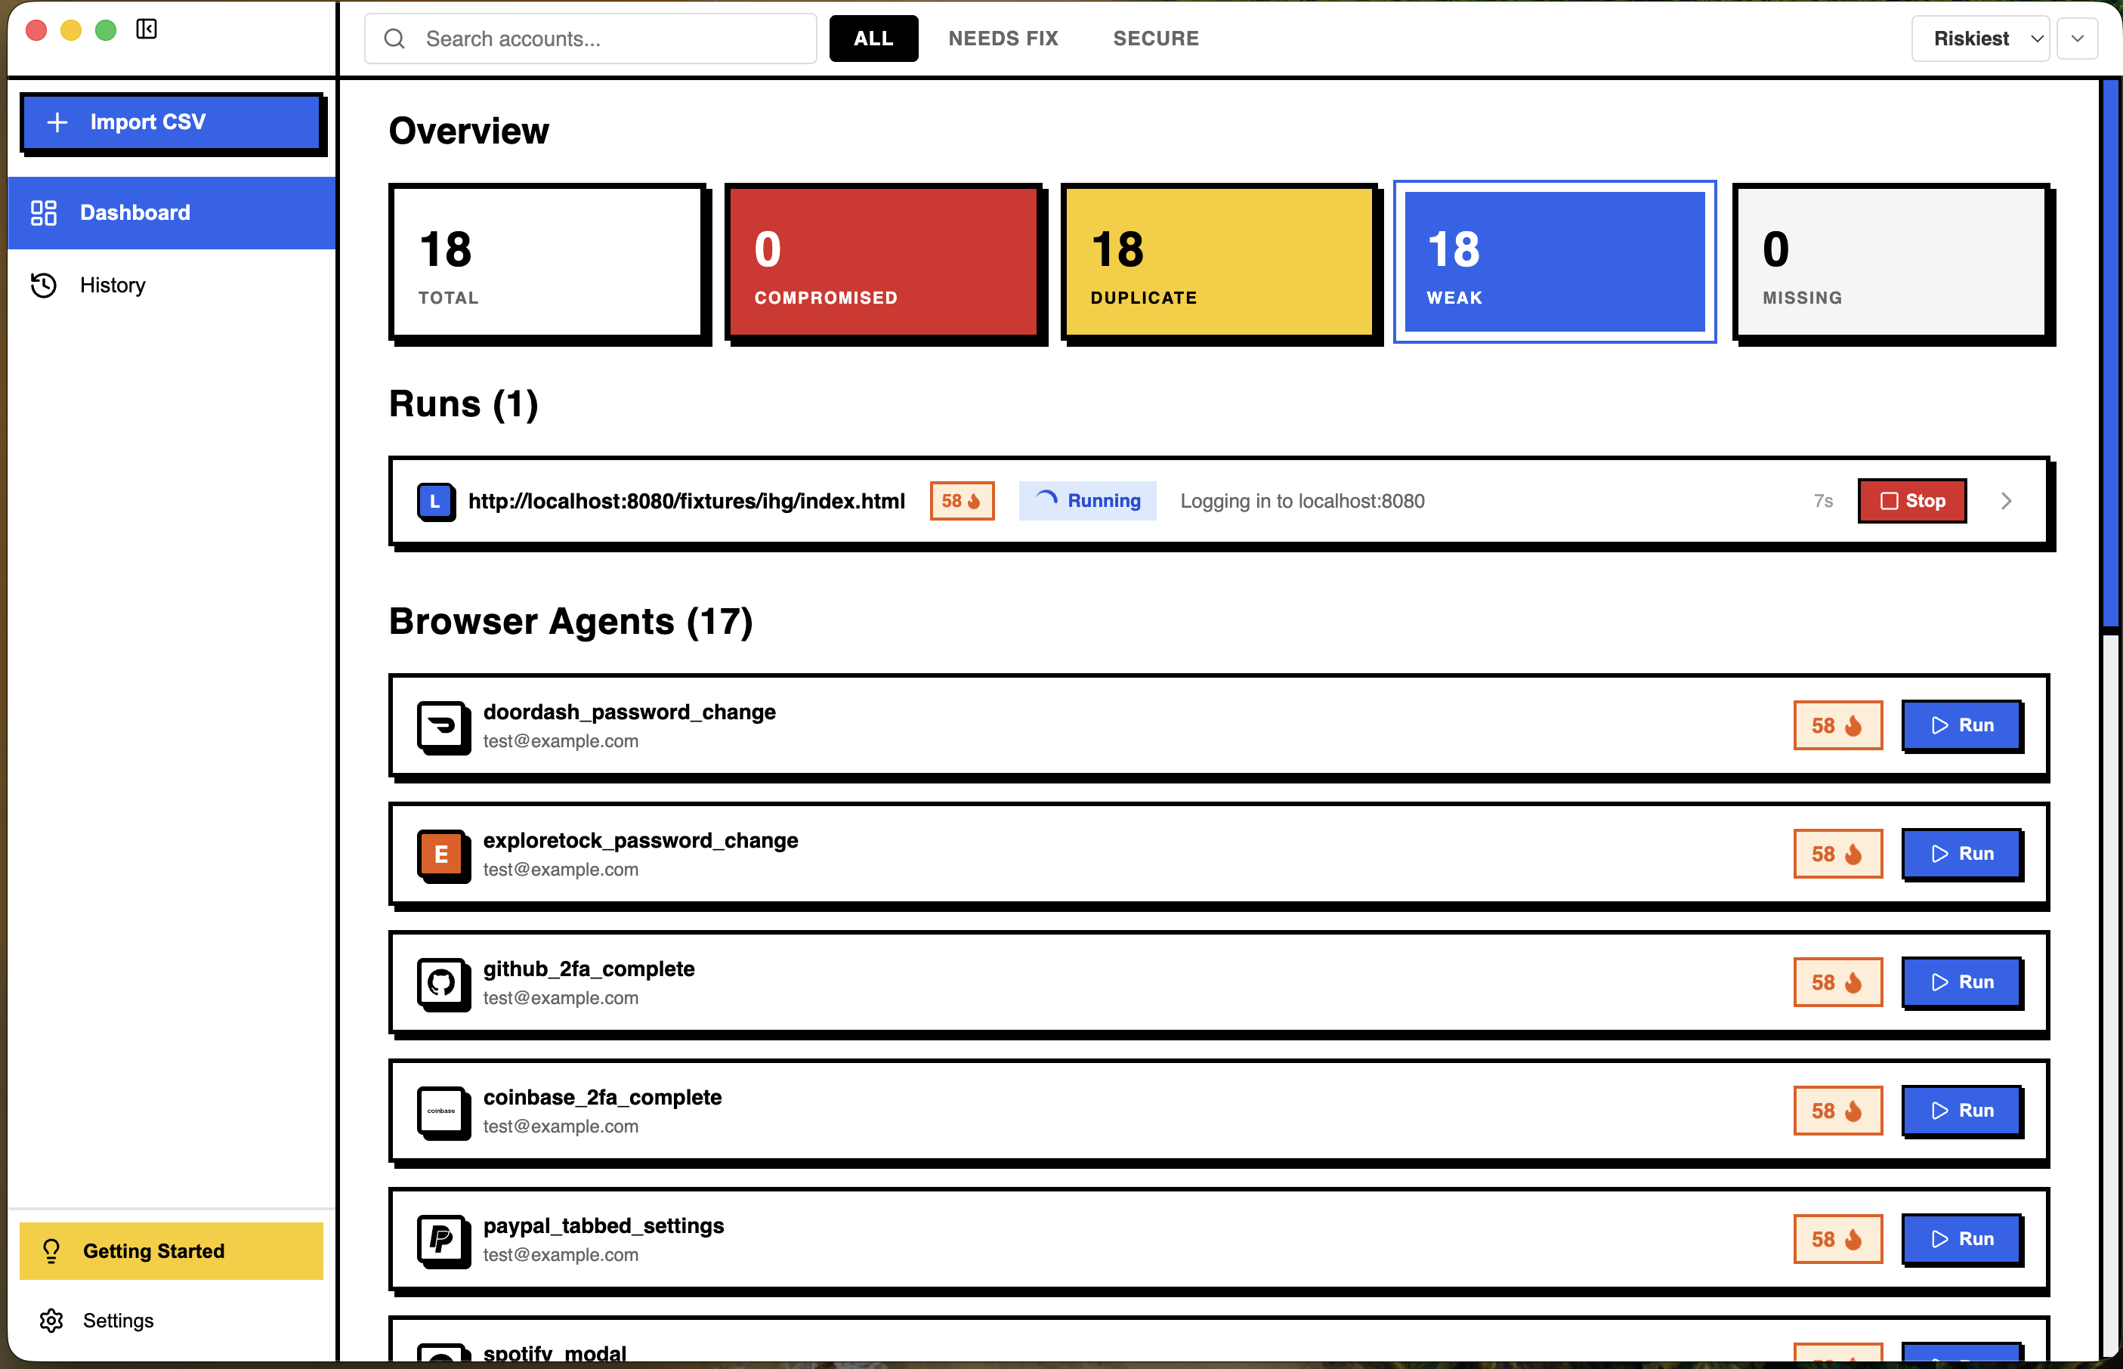Open History using the clock icon

pos(42,285)
